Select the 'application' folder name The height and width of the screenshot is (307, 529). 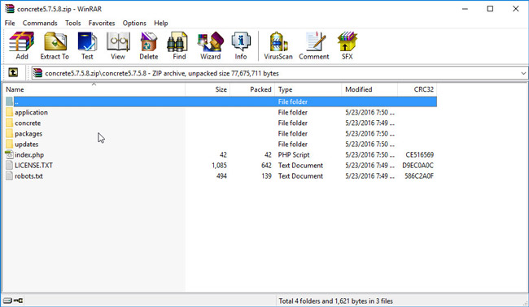tap(31, 112)
